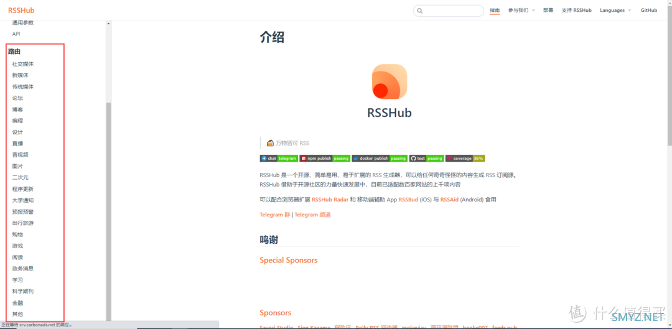Click the page vertical scrollbar thumb

(x=670, y=76)
